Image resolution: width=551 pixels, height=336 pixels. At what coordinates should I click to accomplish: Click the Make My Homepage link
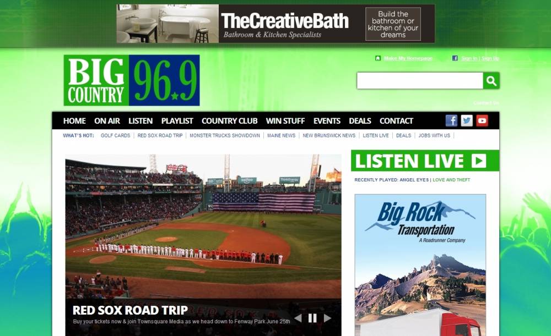408,58
